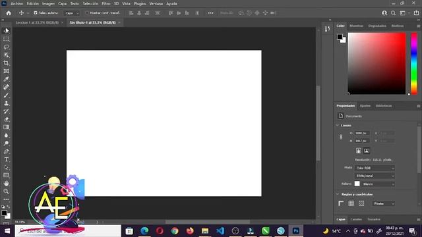Collapse the Lienzo section
The image size is (422, 237).
[338, 125]
